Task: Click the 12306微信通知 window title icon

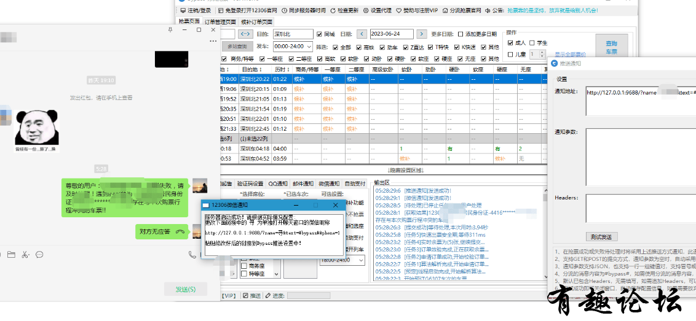Action: tap(206, 205)
